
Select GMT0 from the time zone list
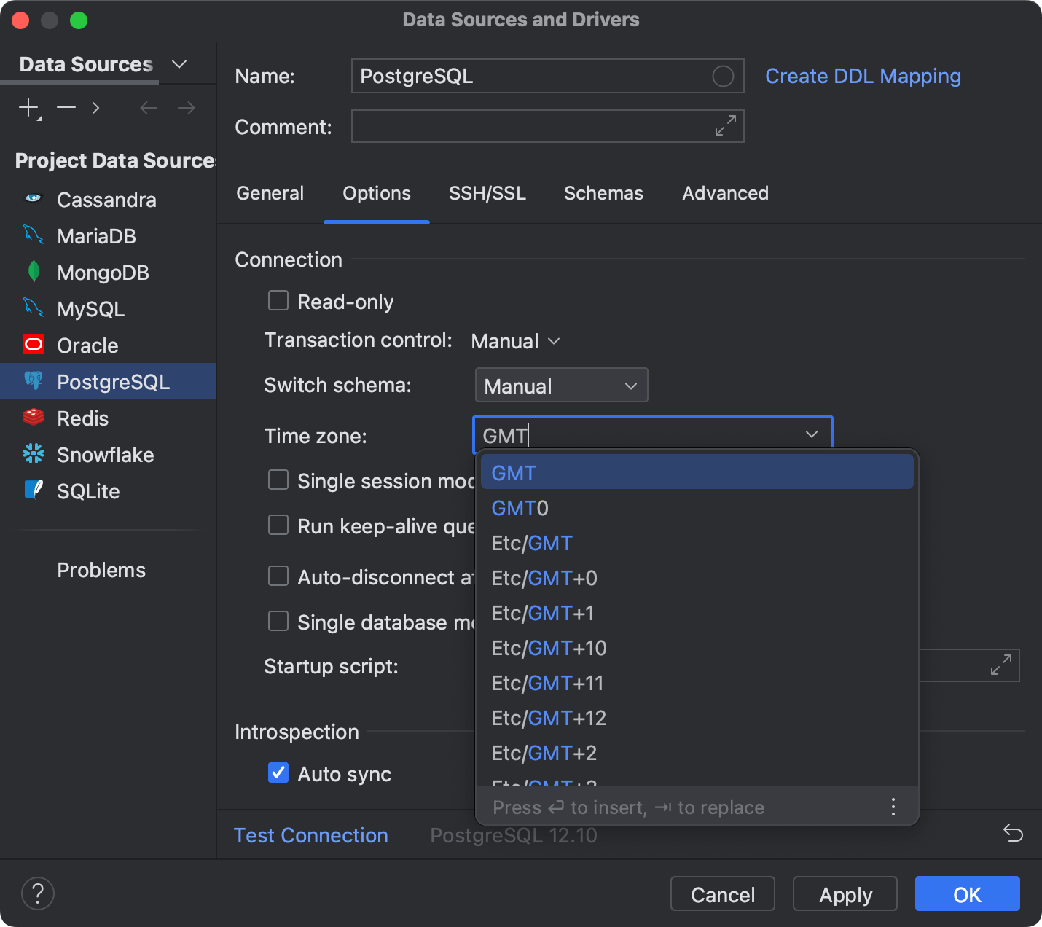tap(519, 508)
